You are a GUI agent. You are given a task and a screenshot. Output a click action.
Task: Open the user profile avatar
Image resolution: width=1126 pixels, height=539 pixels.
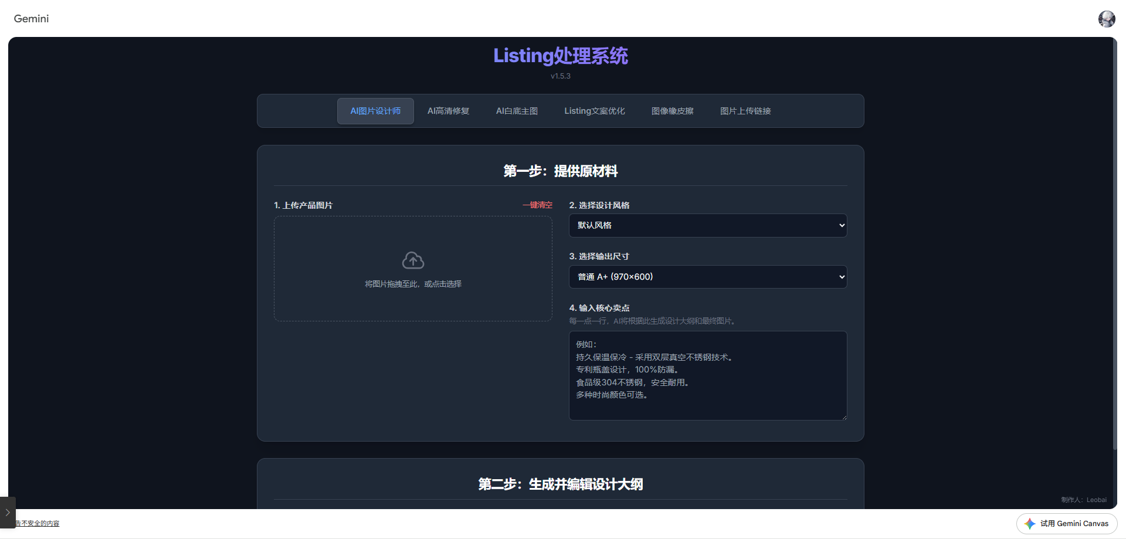1106,19
